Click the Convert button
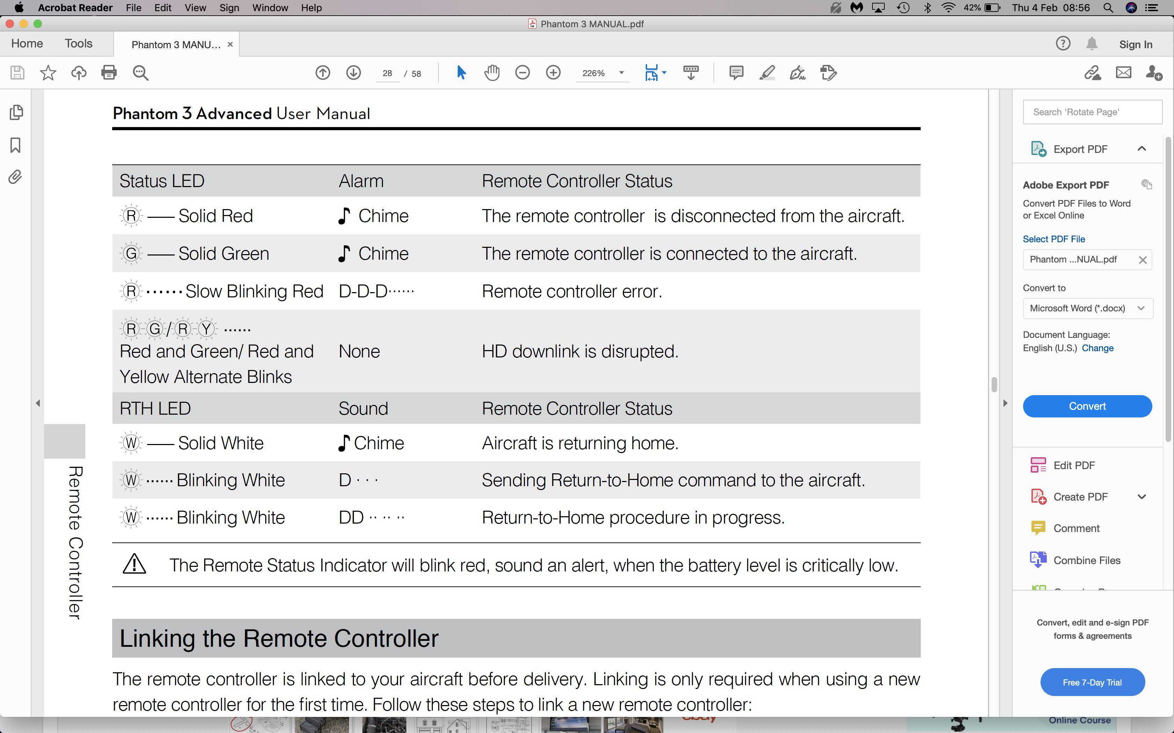This screenshot has height=733, width=1174. click(x=1087, y=406)
